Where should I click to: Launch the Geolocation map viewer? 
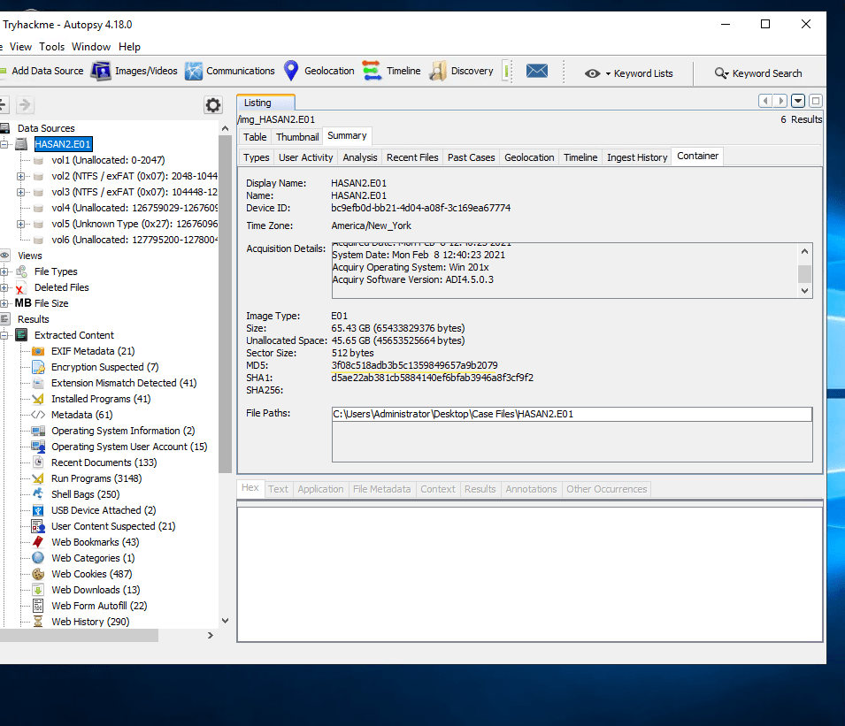[x=319, y=72]
